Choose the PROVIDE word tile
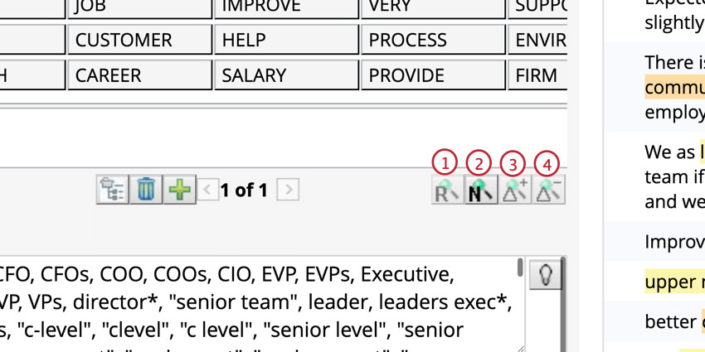705x352 pixels. tap(433, 75)
